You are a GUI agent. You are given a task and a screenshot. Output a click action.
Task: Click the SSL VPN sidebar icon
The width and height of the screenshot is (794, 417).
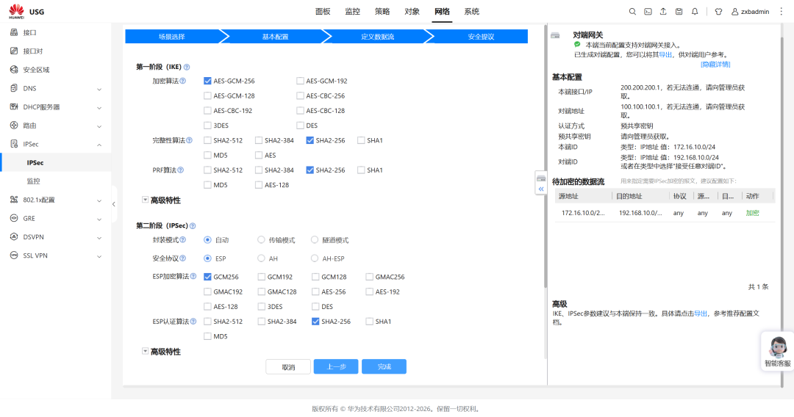[14, 255]
